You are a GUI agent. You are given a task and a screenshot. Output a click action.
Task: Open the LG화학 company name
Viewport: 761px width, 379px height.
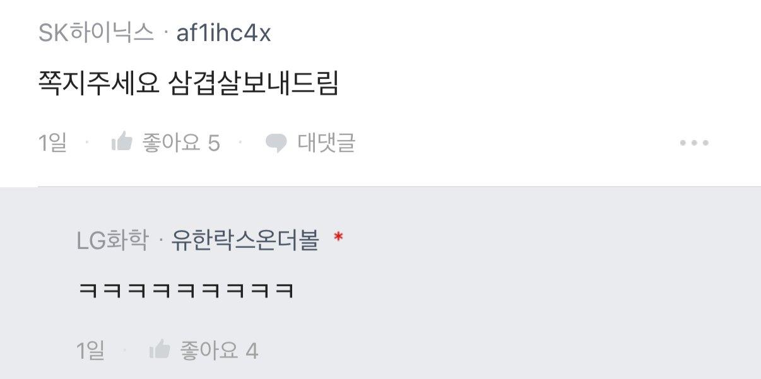(x=112, y=240)
